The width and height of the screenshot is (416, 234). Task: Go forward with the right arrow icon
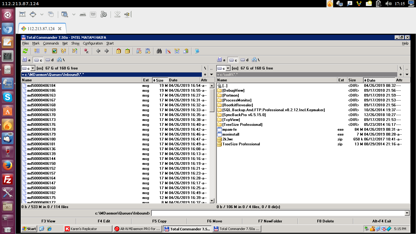tap(107, 51)
